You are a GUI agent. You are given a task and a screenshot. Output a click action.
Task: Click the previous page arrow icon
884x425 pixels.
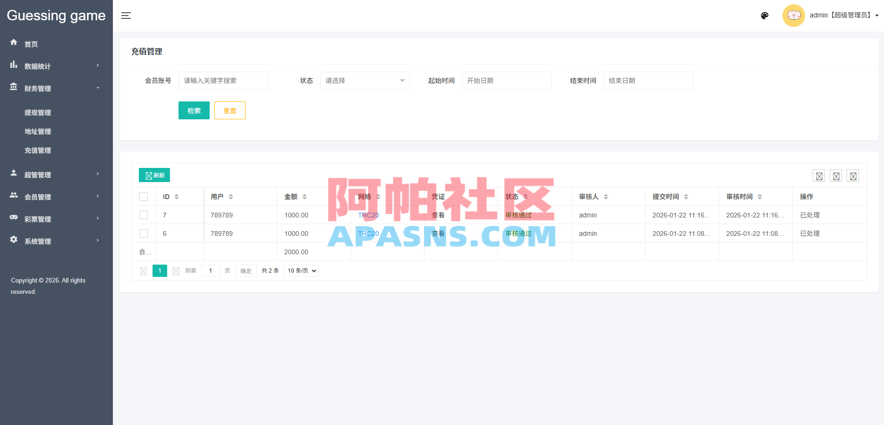pos(144,271)
